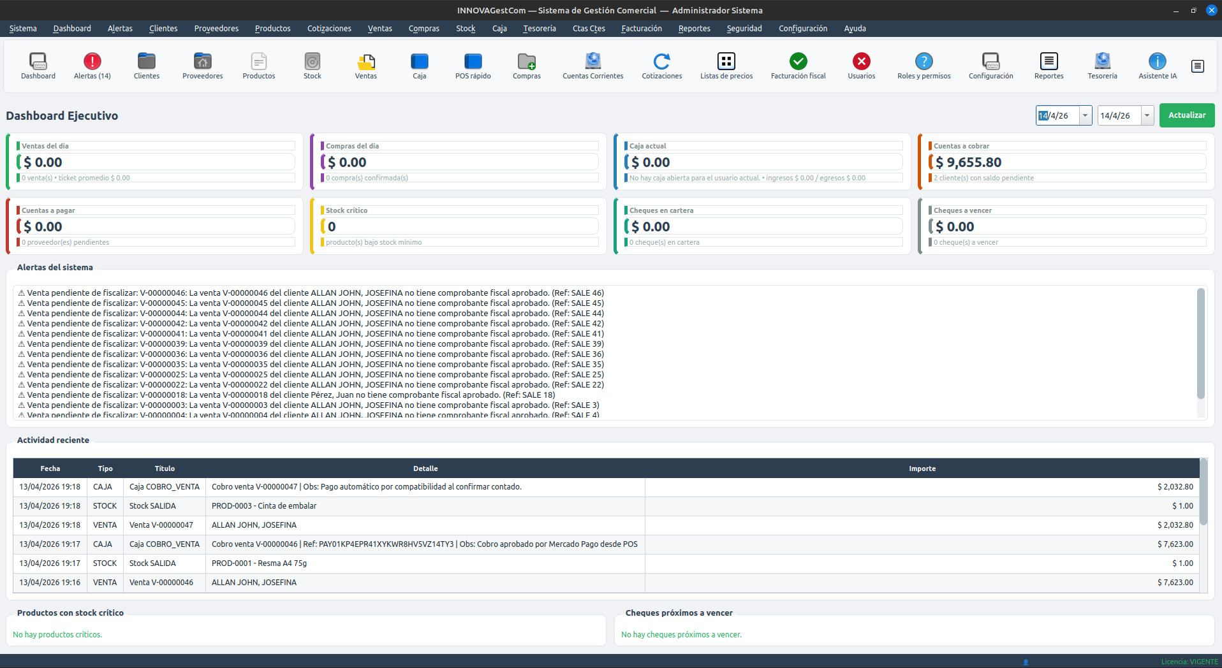
Task: Launch the Asistente IA icon
Action: point(1157,66)
